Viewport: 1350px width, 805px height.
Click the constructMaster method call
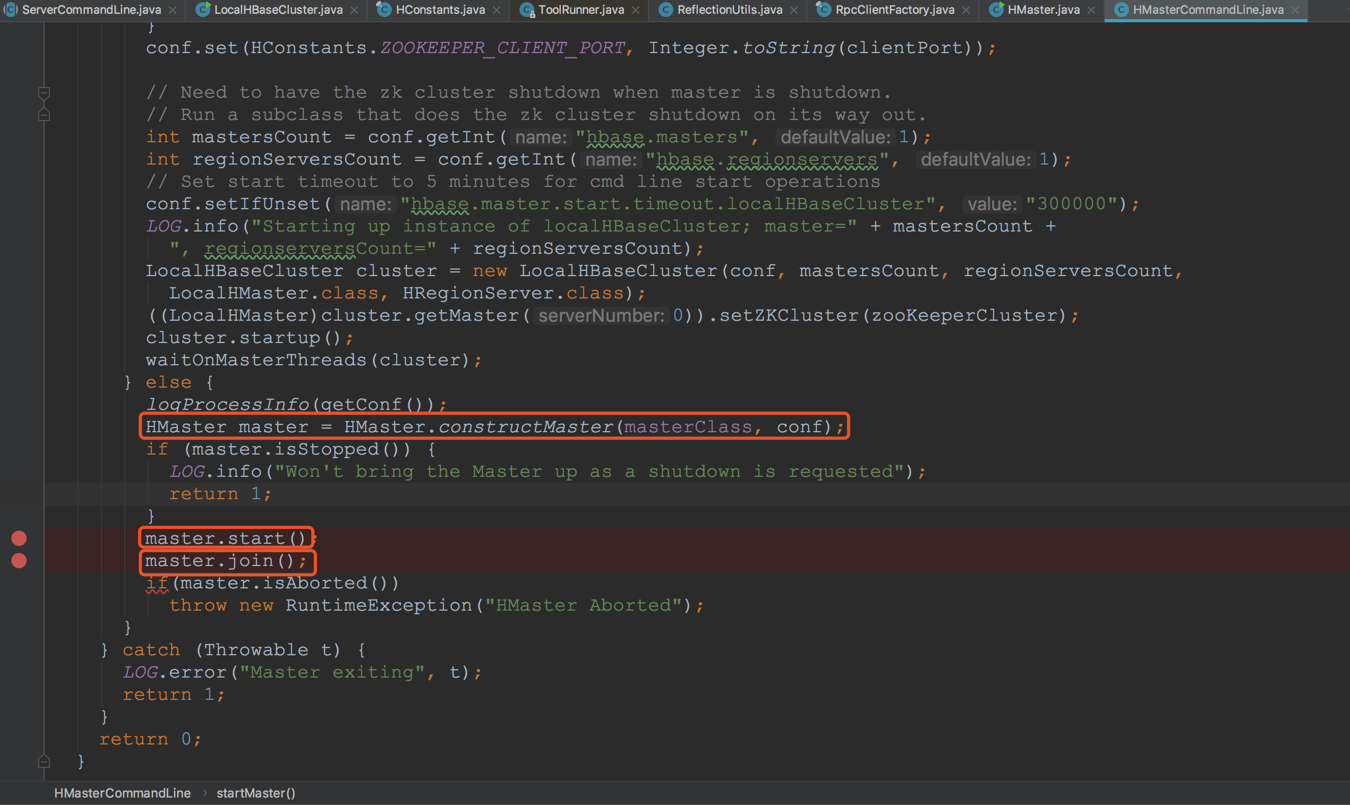tap(526, 427)
